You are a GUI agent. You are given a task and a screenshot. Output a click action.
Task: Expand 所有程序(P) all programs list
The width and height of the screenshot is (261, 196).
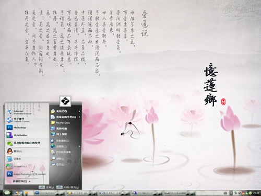pos(22,181)
